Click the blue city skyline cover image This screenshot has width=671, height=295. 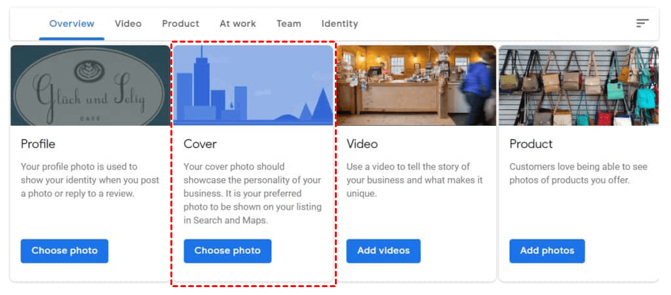coord(253,85)
